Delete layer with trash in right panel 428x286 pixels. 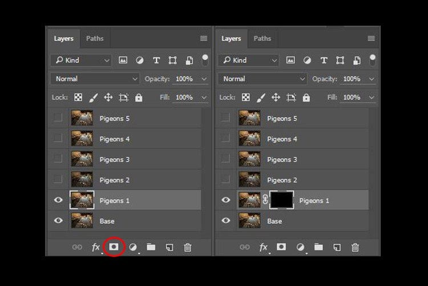(x=355, y=248)
